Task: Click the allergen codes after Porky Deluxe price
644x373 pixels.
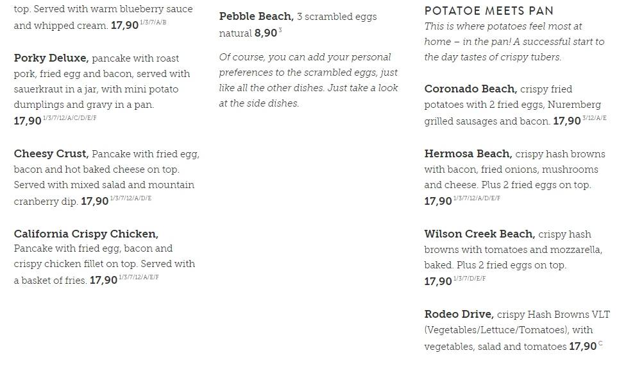Action: 70,118
